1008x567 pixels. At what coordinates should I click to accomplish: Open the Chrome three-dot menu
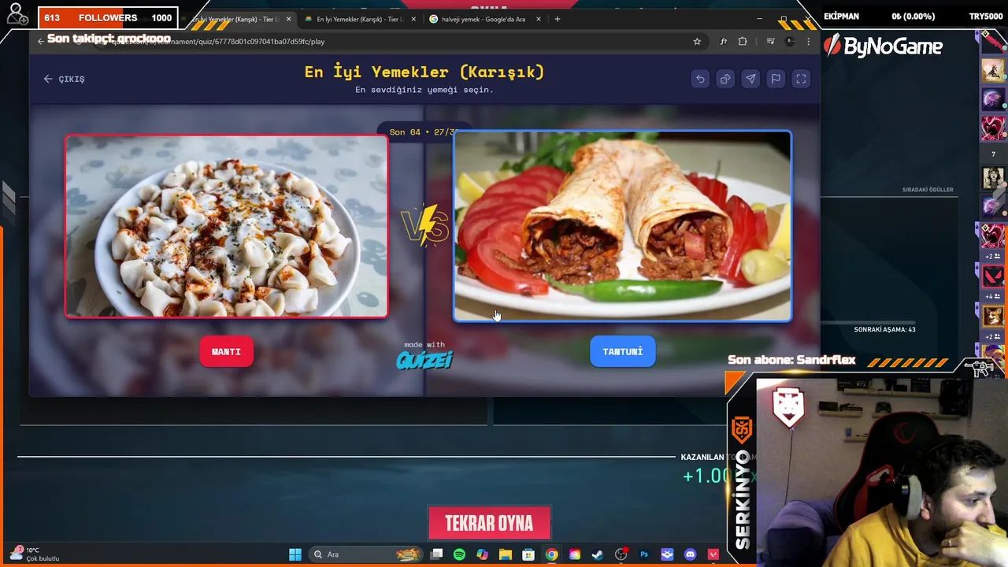[808, 42]
